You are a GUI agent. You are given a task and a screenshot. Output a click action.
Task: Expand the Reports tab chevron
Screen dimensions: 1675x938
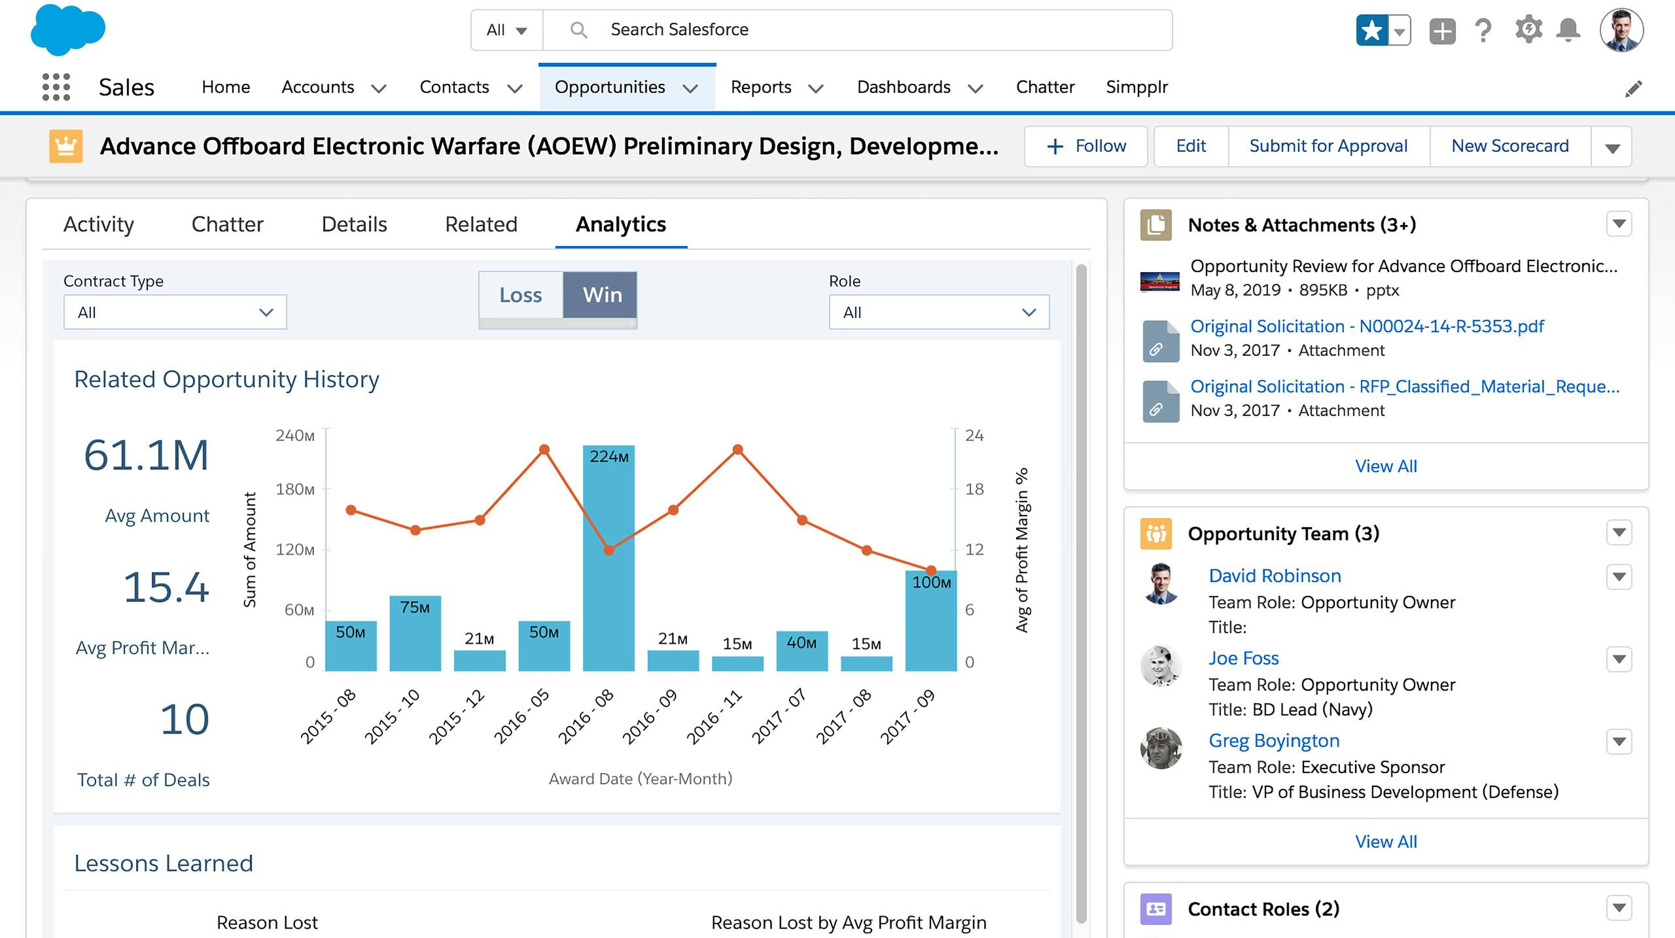(x=815, y=88)
